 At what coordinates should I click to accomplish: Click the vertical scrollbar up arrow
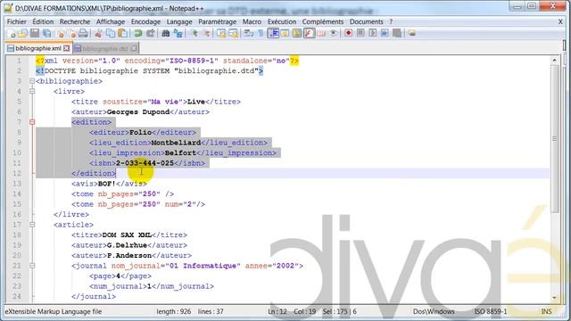click(x=555, y=60)
